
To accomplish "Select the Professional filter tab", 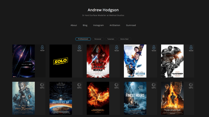I will tap(83, 39).
